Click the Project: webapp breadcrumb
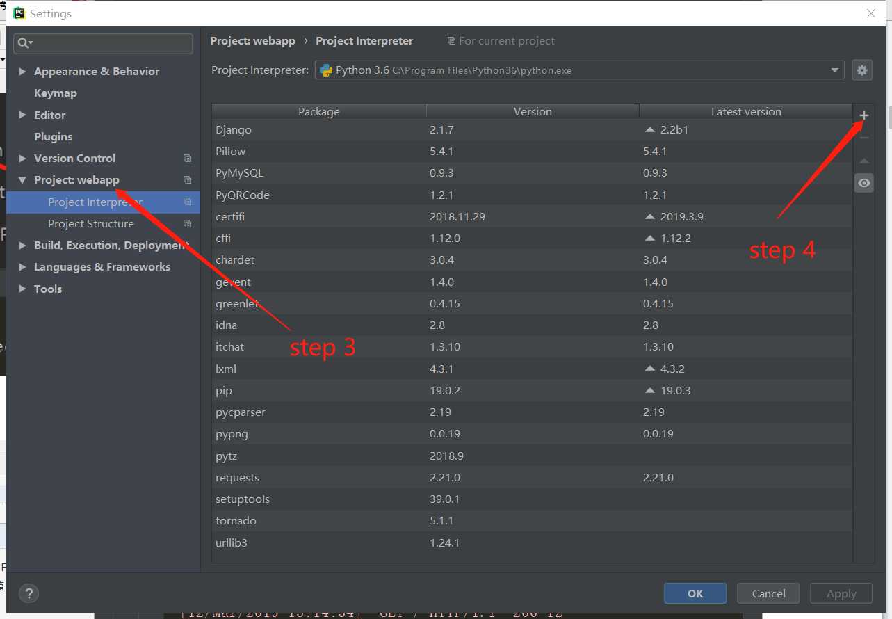 coord(252,41)
